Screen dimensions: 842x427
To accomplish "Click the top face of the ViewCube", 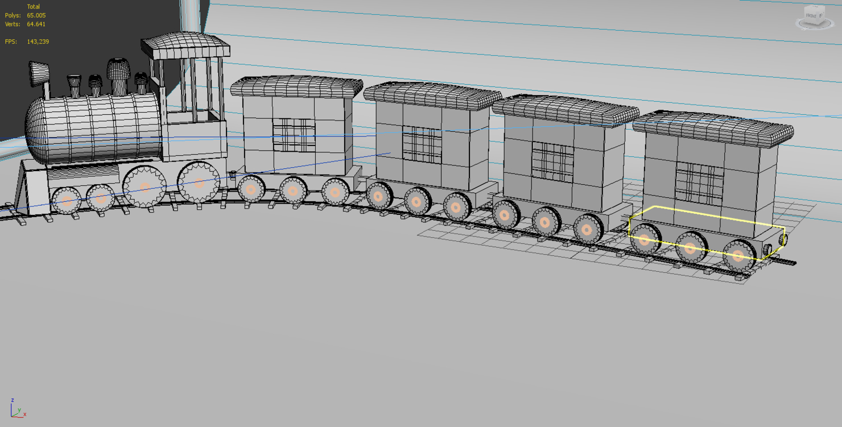I will tap(815, 8).
